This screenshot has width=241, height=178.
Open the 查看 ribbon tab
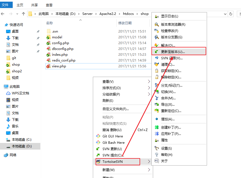[49, 5]
